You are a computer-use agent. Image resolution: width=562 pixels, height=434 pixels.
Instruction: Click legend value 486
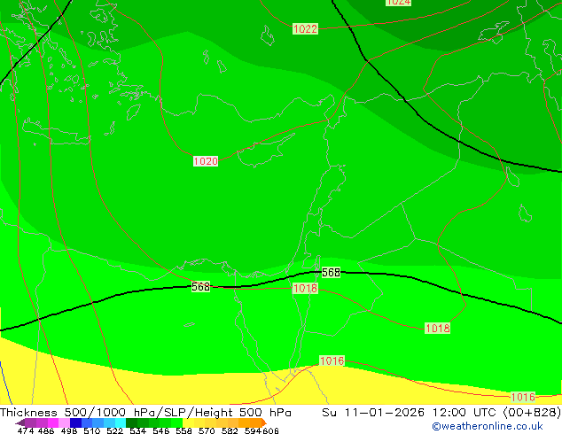46,430
